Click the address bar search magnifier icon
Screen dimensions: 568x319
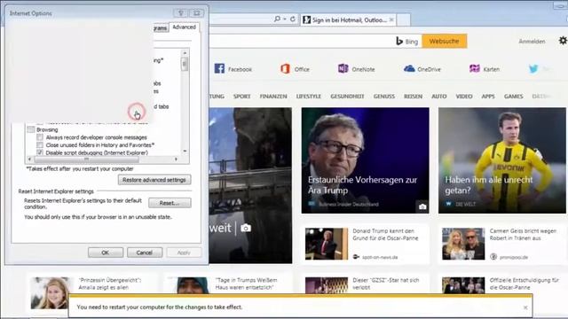277,19
